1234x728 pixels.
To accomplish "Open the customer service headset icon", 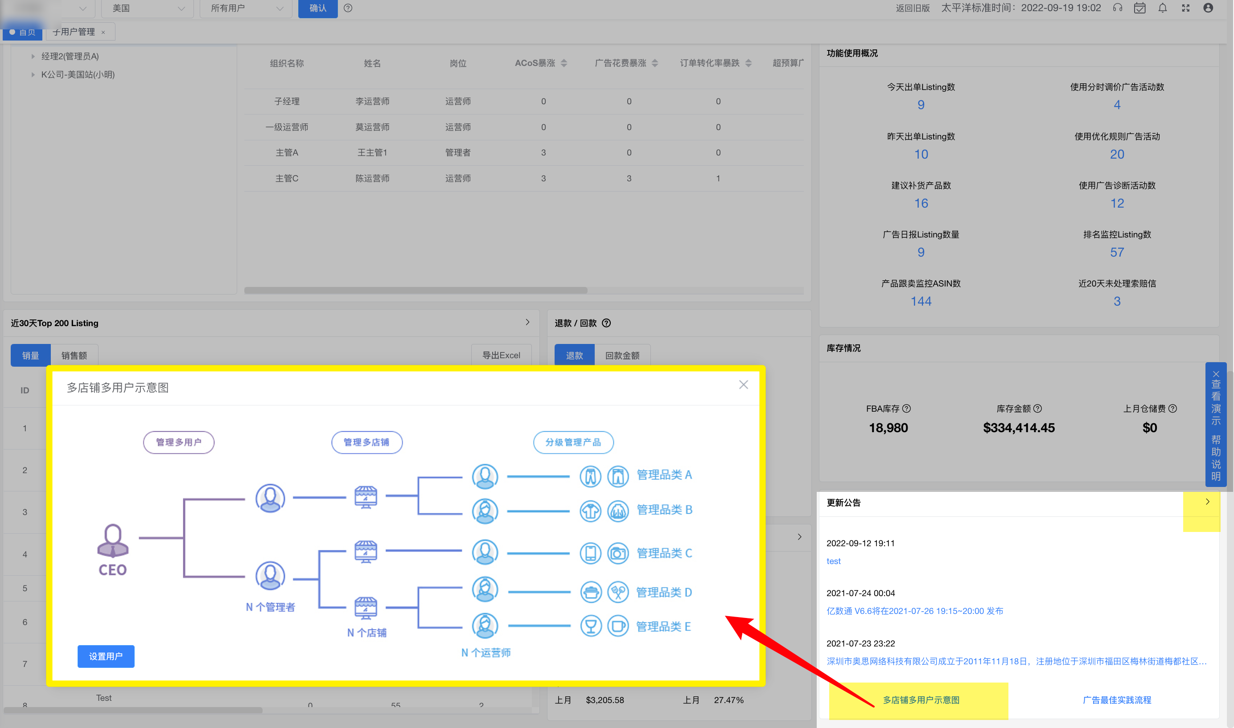I will [x=1118, y=8].
